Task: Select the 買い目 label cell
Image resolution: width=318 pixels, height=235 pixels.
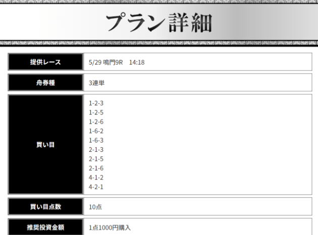Action: (x=44, y=145)
